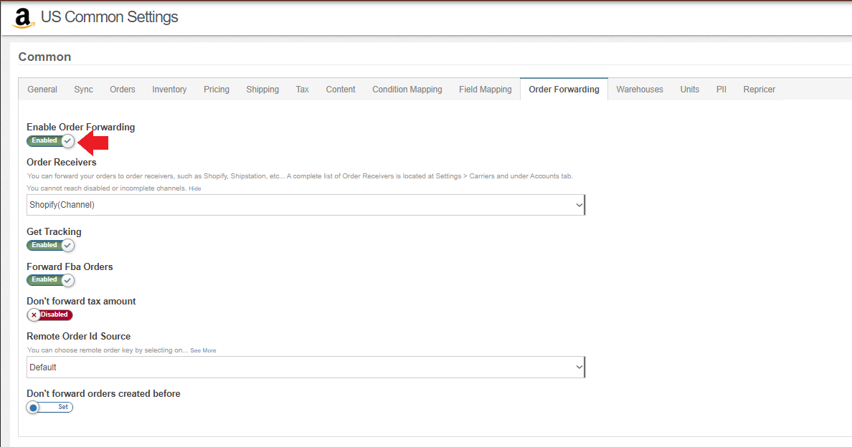852x447 pixels.
Task: Toggle Enable Order Forwarding switch
Action: coord(50,141)
